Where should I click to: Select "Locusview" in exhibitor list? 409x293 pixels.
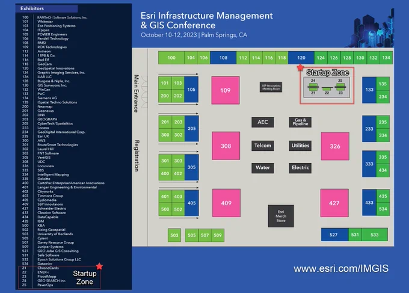[46, 166]
